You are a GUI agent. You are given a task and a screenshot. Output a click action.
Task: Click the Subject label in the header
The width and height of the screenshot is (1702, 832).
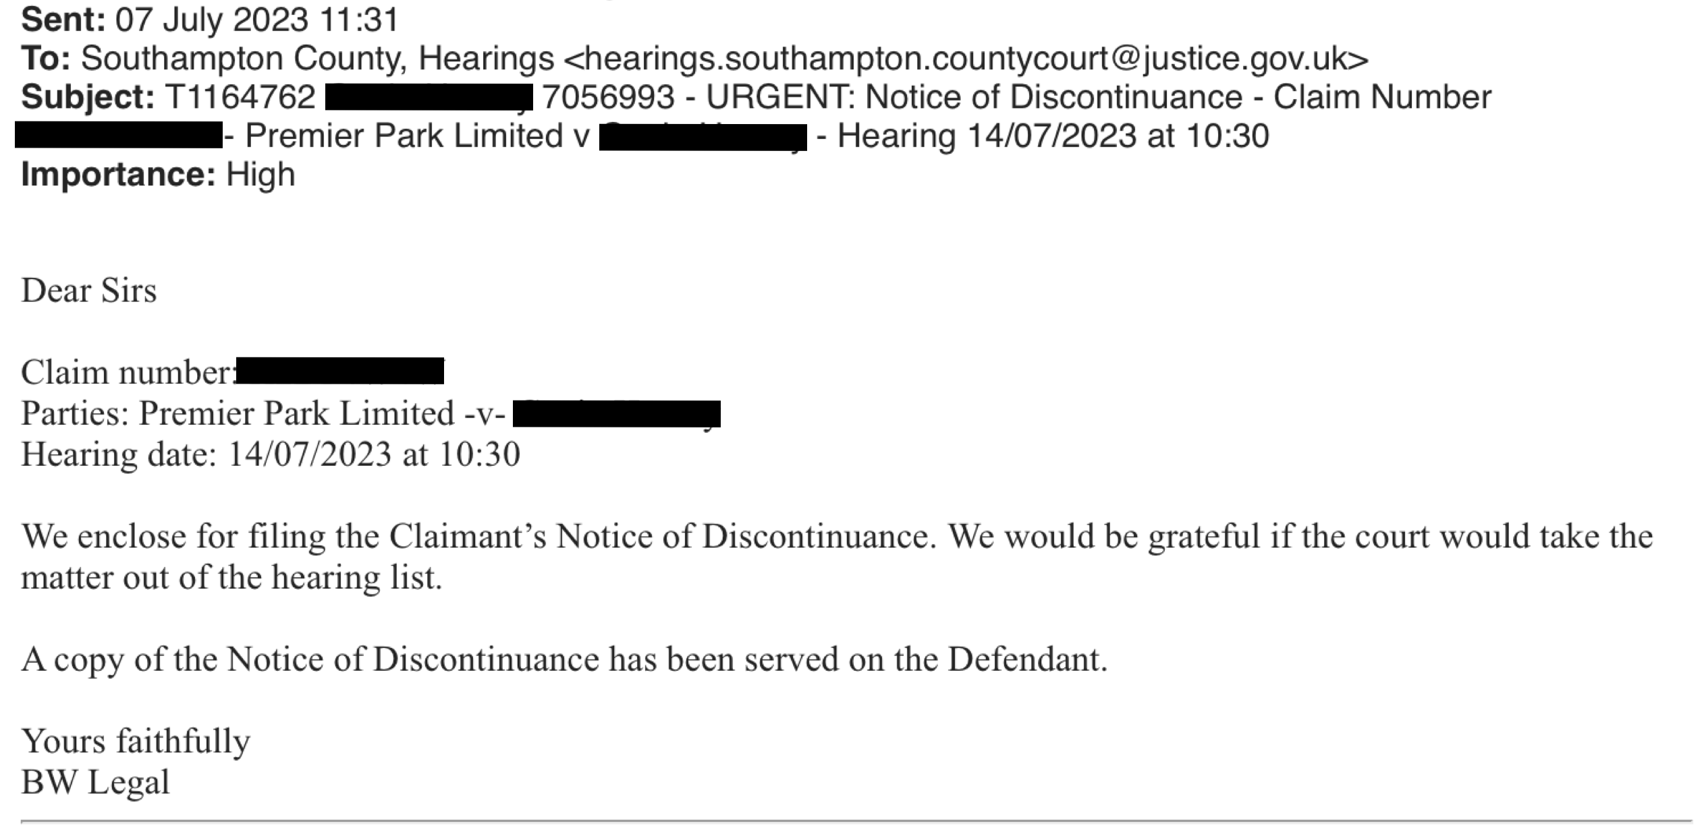click(x=88, y=98)
